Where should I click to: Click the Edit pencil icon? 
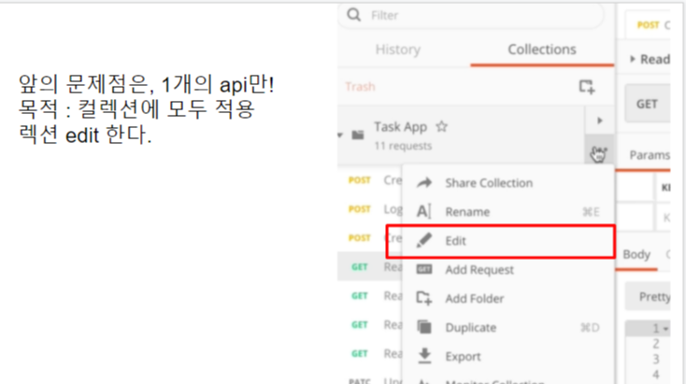(x=424, y=240)
